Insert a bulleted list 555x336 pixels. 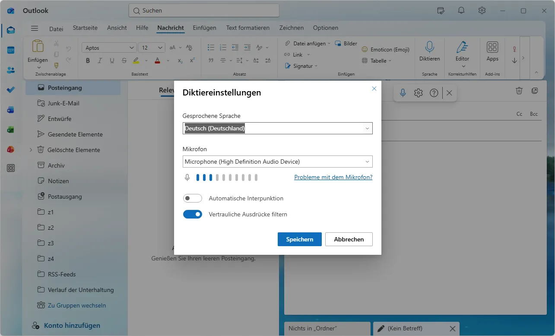(211, 48)
